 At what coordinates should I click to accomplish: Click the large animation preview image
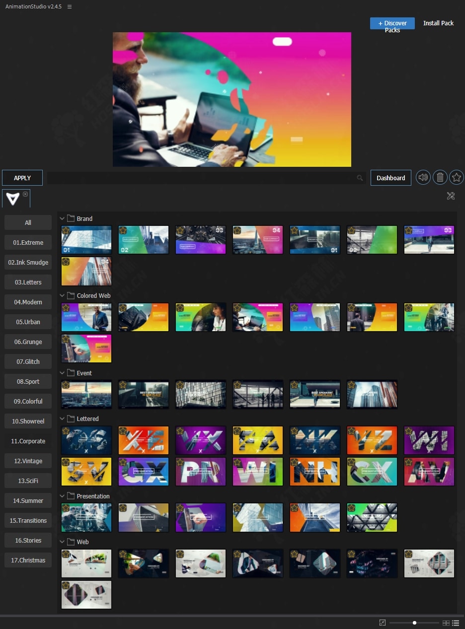[232, 99]
